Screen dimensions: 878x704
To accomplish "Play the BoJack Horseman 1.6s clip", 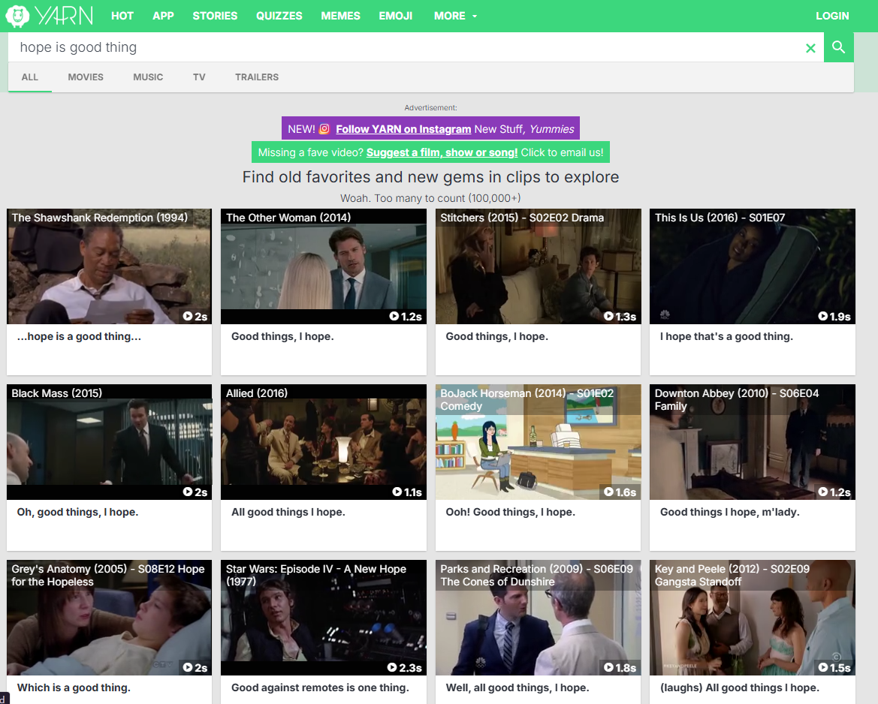I will [x=538, y=442].
